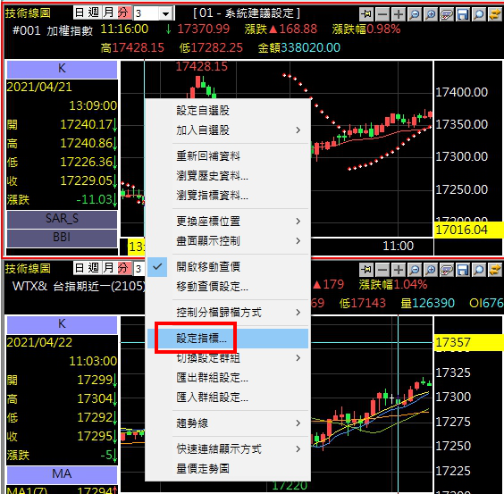This screenshot has width=504, height=494.
Task: Click the eraser icon in the bottom chart toolbar
Action: point(447,270)
